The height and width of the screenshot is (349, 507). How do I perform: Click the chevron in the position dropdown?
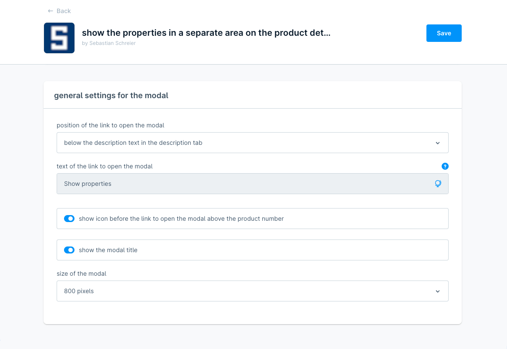click(438, 143)
